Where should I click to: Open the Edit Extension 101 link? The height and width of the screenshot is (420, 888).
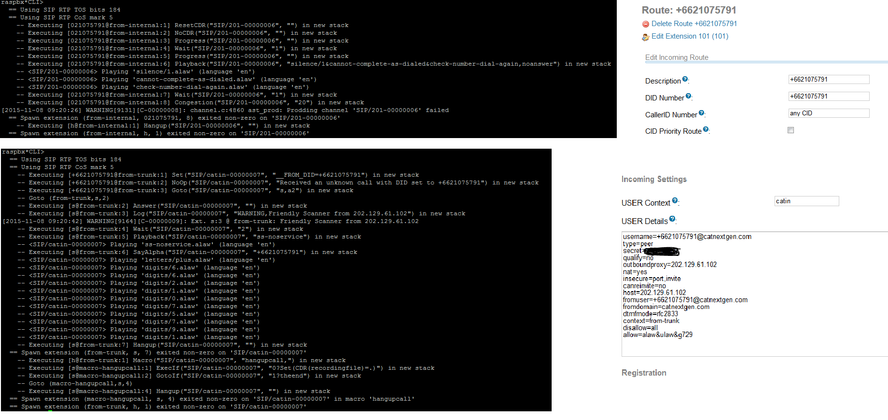point(690,36)
